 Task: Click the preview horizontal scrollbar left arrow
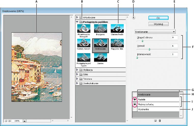click(x=53, y=121)
